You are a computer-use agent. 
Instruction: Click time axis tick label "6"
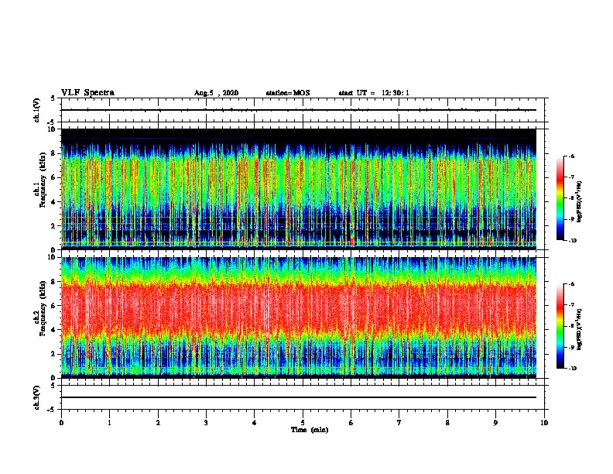[351, 423]
